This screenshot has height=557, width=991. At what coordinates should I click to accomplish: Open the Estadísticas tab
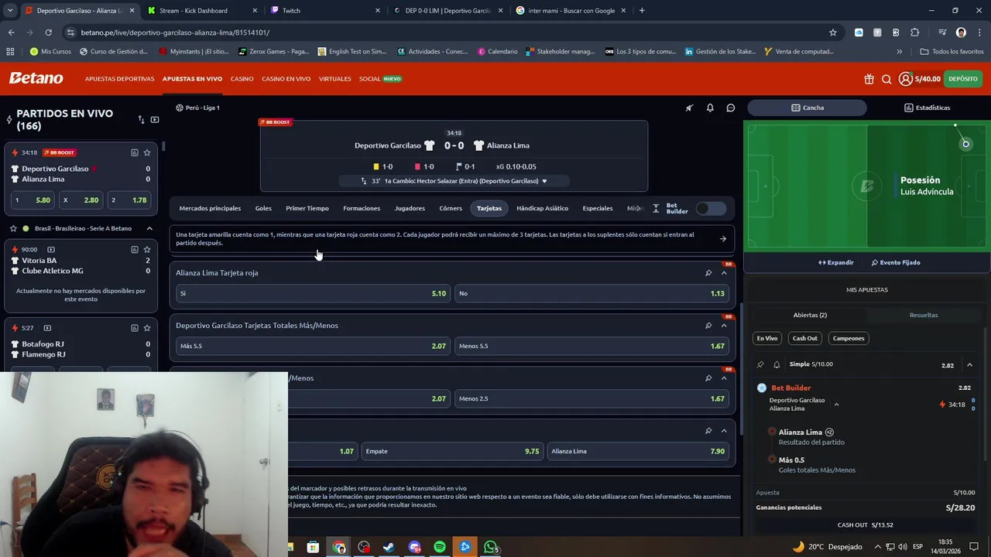coord(927,108)
